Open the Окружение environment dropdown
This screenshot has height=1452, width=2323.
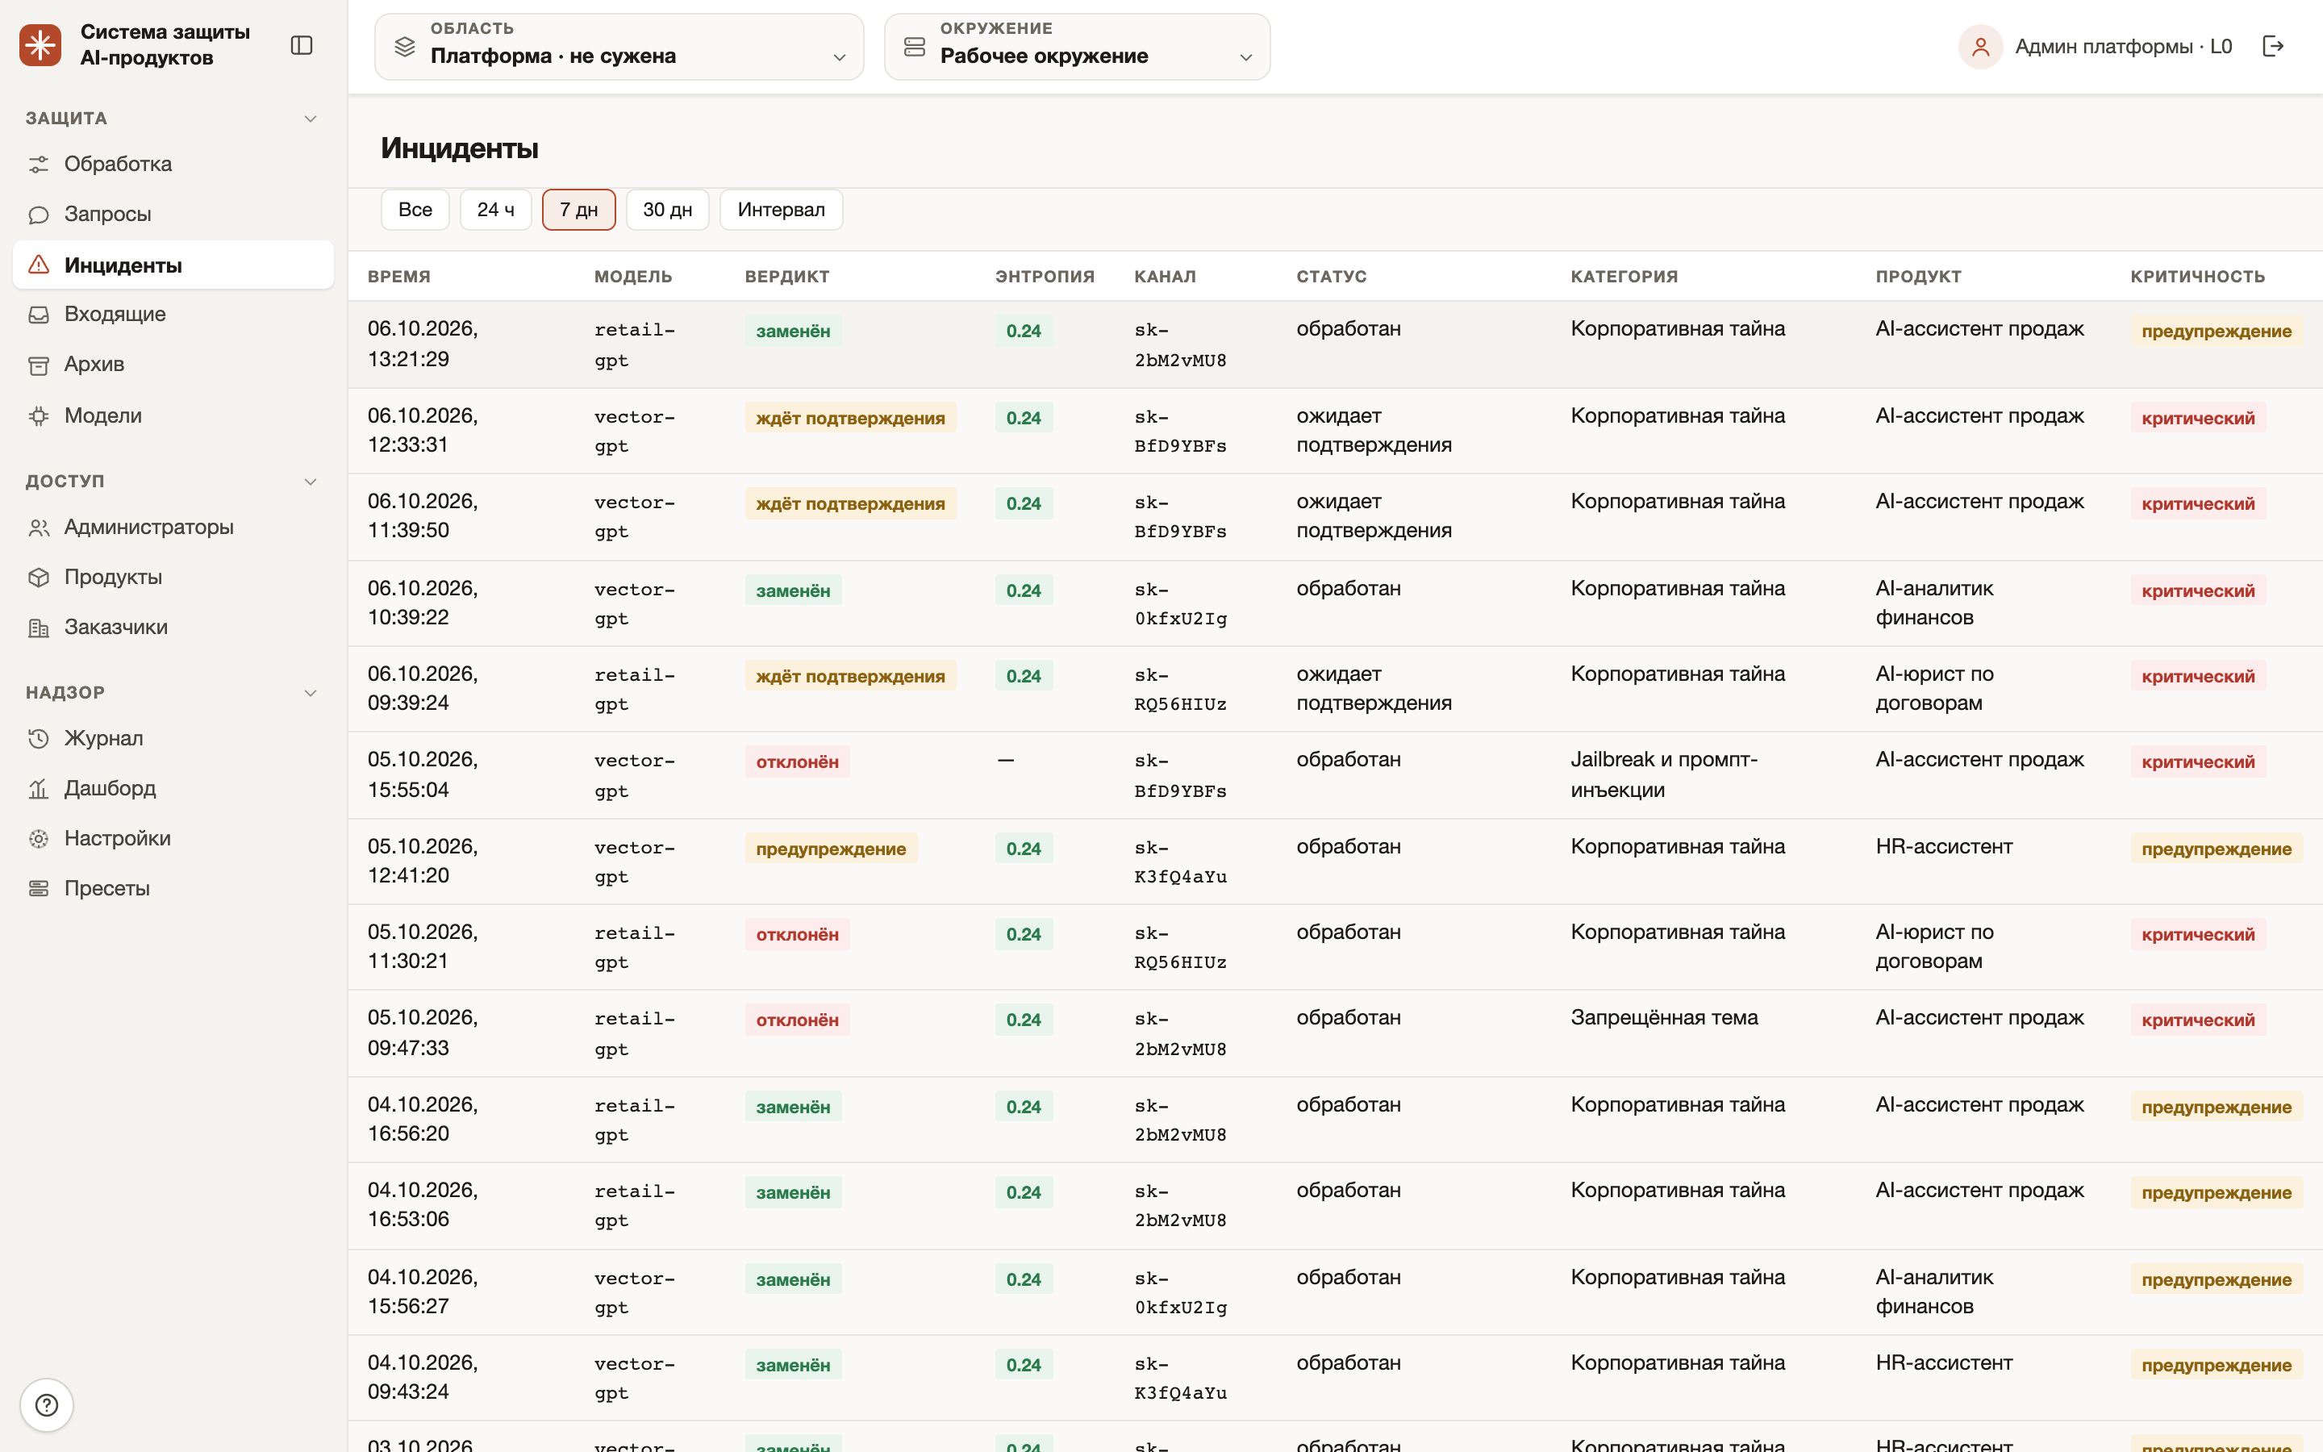[x=1077, y=46]
